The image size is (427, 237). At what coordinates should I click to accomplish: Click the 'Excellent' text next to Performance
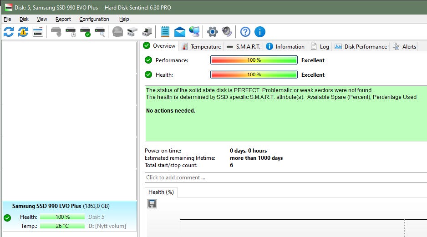click(313, 60)
